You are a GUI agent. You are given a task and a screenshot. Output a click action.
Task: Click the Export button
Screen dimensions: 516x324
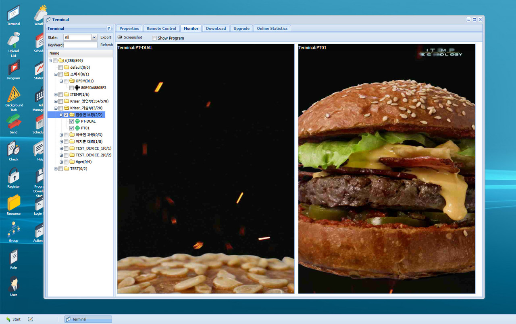106,37
